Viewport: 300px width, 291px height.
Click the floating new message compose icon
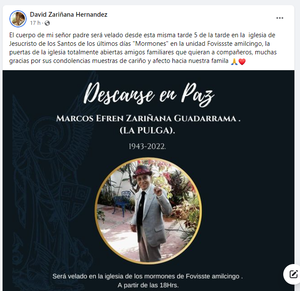293,274
